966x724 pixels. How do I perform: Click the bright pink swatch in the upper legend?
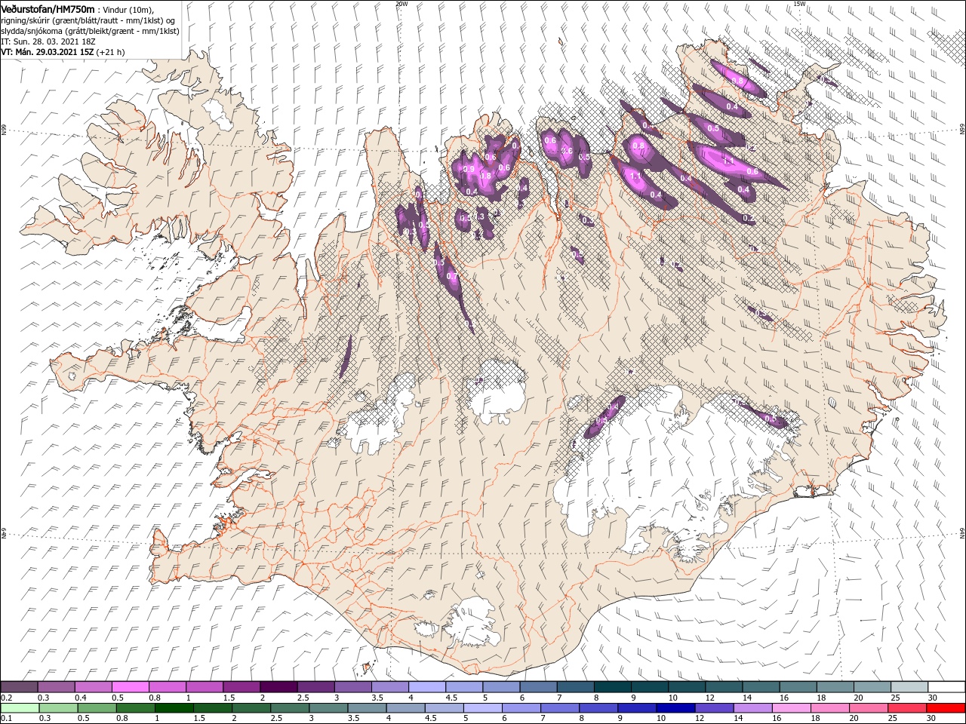coord(130,687)
